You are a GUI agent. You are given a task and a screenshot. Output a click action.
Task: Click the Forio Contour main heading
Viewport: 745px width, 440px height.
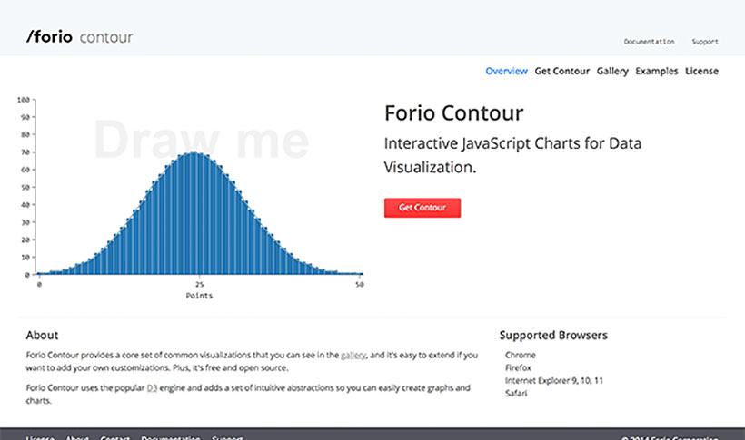[x=453, y=113]
